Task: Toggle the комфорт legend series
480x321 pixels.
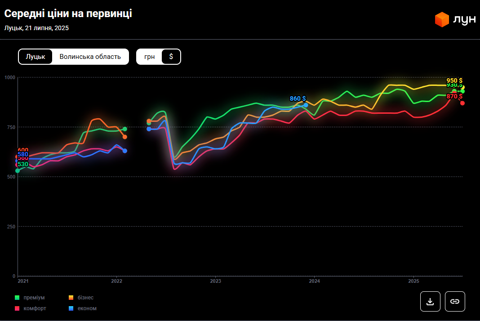Action: 35,308
